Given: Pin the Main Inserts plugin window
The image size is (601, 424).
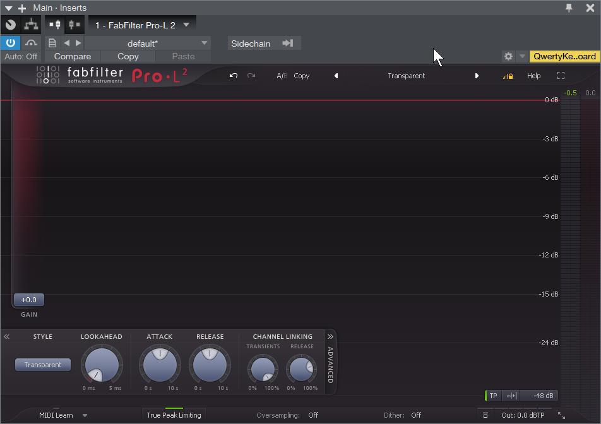Looking at the screenshot, I should tap(569, 8).
